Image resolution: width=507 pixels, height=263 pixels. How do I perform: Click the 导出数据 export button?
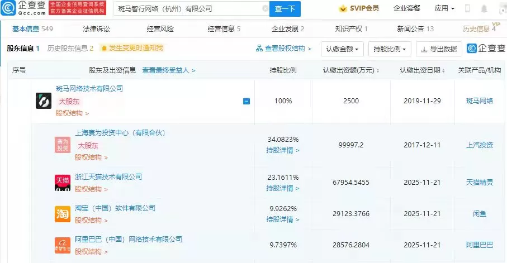(x=439, y=49)
